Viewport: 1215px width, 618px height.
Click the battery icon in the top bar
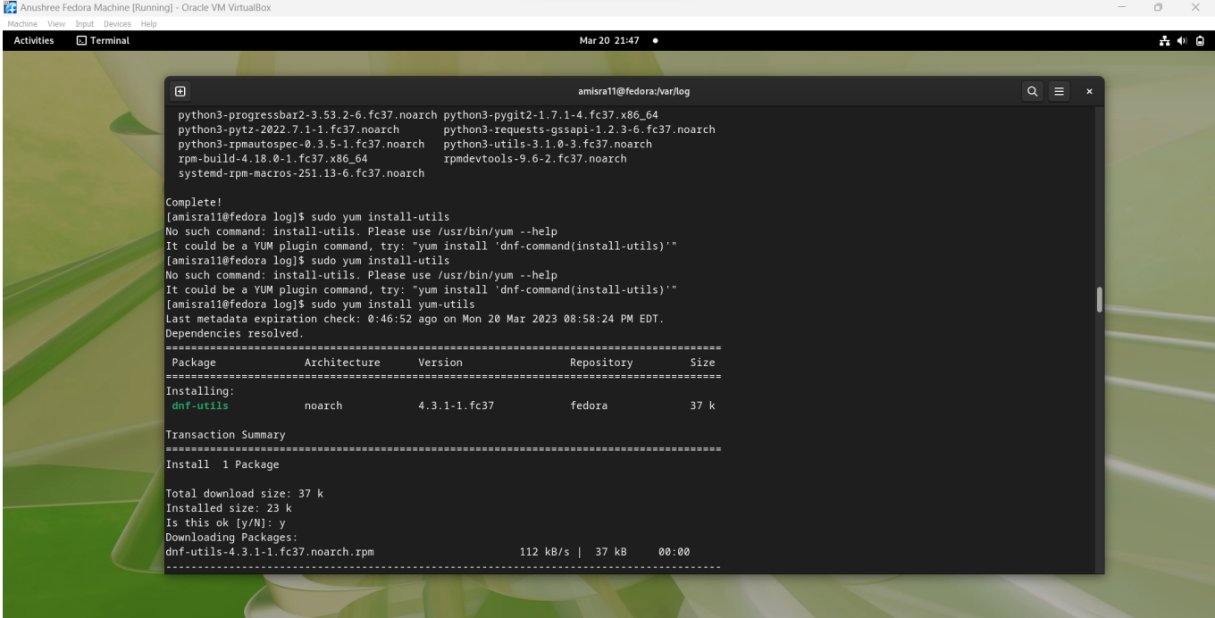pos(1202,40)
